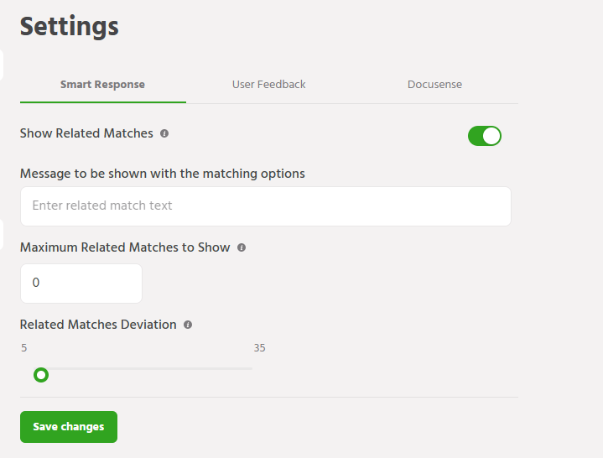Click the slider maximum value label 35
603x458 pixels.
click(x=259, y=348)
